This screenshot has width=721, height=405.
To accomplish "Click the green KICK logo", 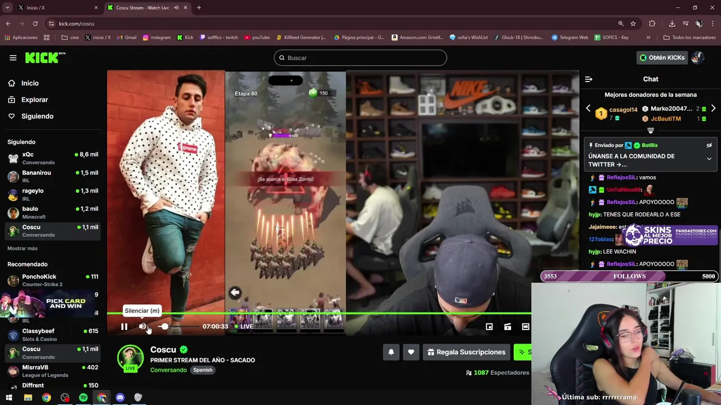I will coord(45,57).
